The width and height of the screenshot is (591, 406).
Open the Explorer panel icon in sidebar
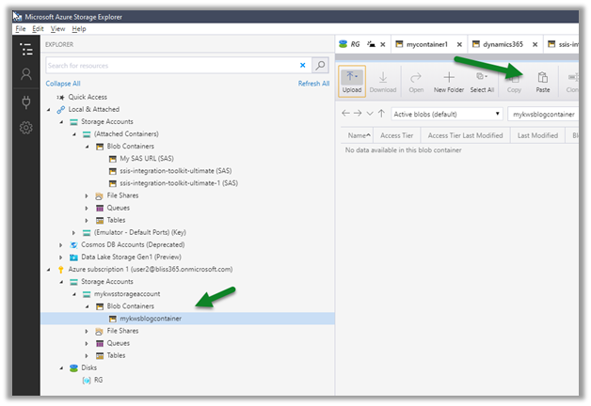(26, 49)
